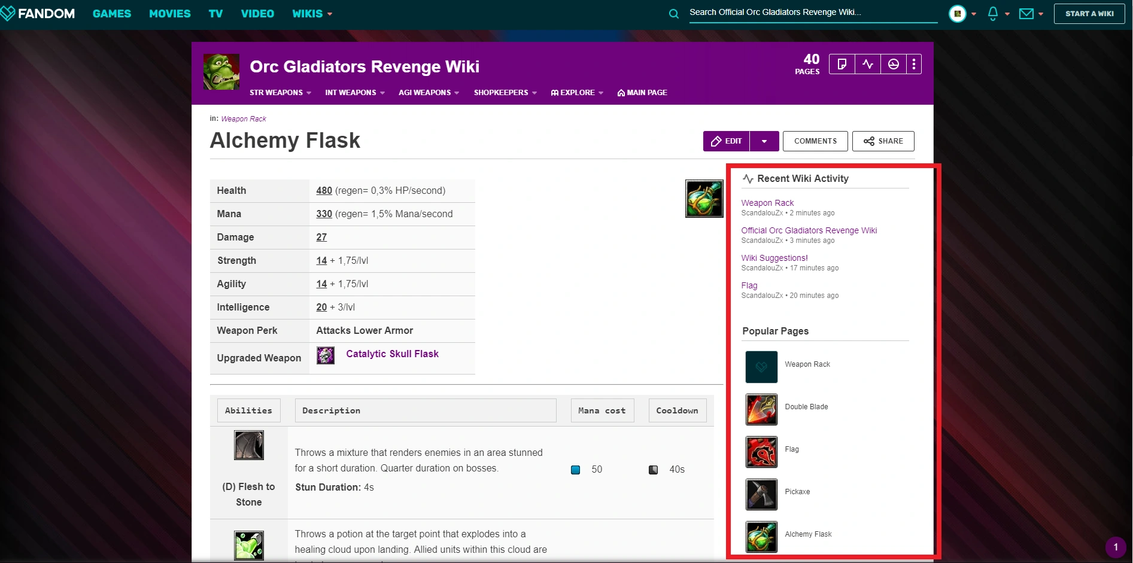Click the Fandom logo

tap(38, 13)
